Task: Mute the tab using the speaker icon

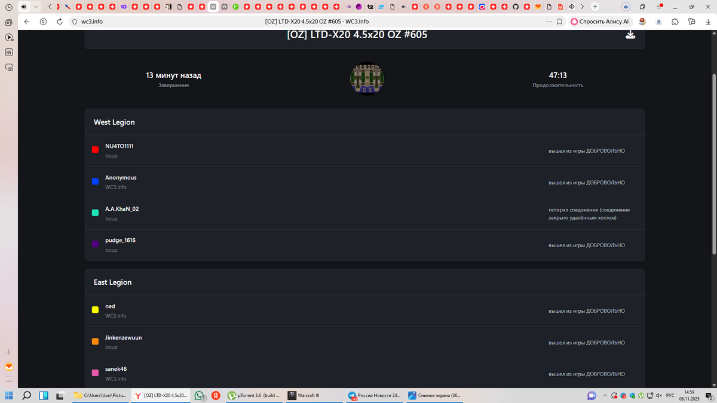Action: pos(24,7)
